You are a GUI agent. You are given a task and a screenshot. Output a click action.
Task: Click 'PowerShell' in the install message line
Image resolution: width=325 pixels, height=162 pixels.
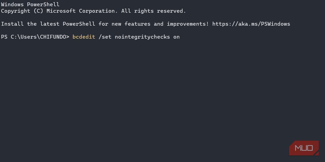[x=79, y=24]
